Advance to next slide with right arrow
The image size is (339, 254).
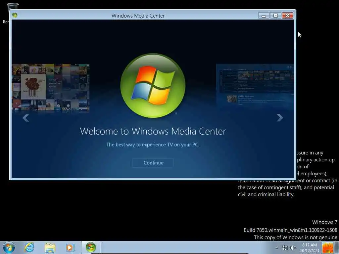pyautogui.click(x=280, y=118)
